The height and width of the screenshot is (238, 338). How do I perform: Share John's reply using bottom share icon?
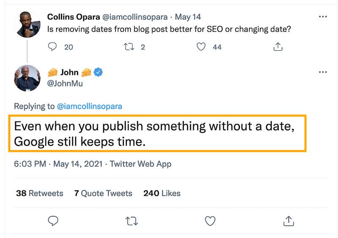288,220
